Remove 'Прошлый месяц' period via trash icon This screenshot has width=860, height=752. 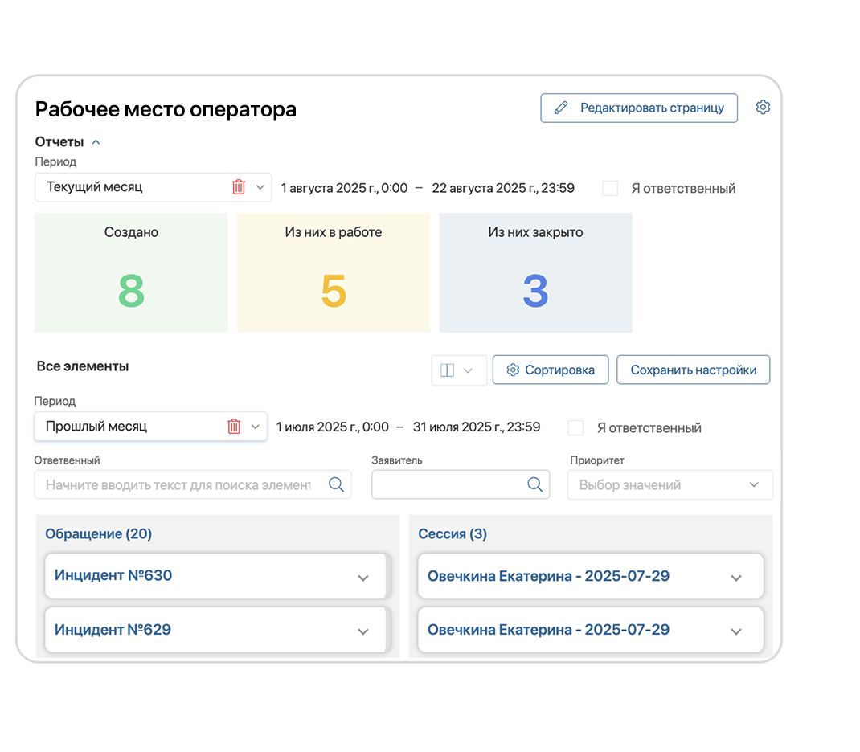click(234, 427)
